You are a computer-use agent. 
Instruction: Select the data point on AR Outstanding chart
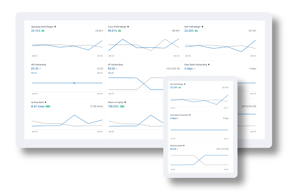click(x=74, y=83)
